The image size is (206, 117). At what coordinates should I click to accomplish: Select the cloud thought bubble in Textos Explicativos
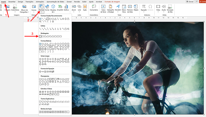click(48, 102)
